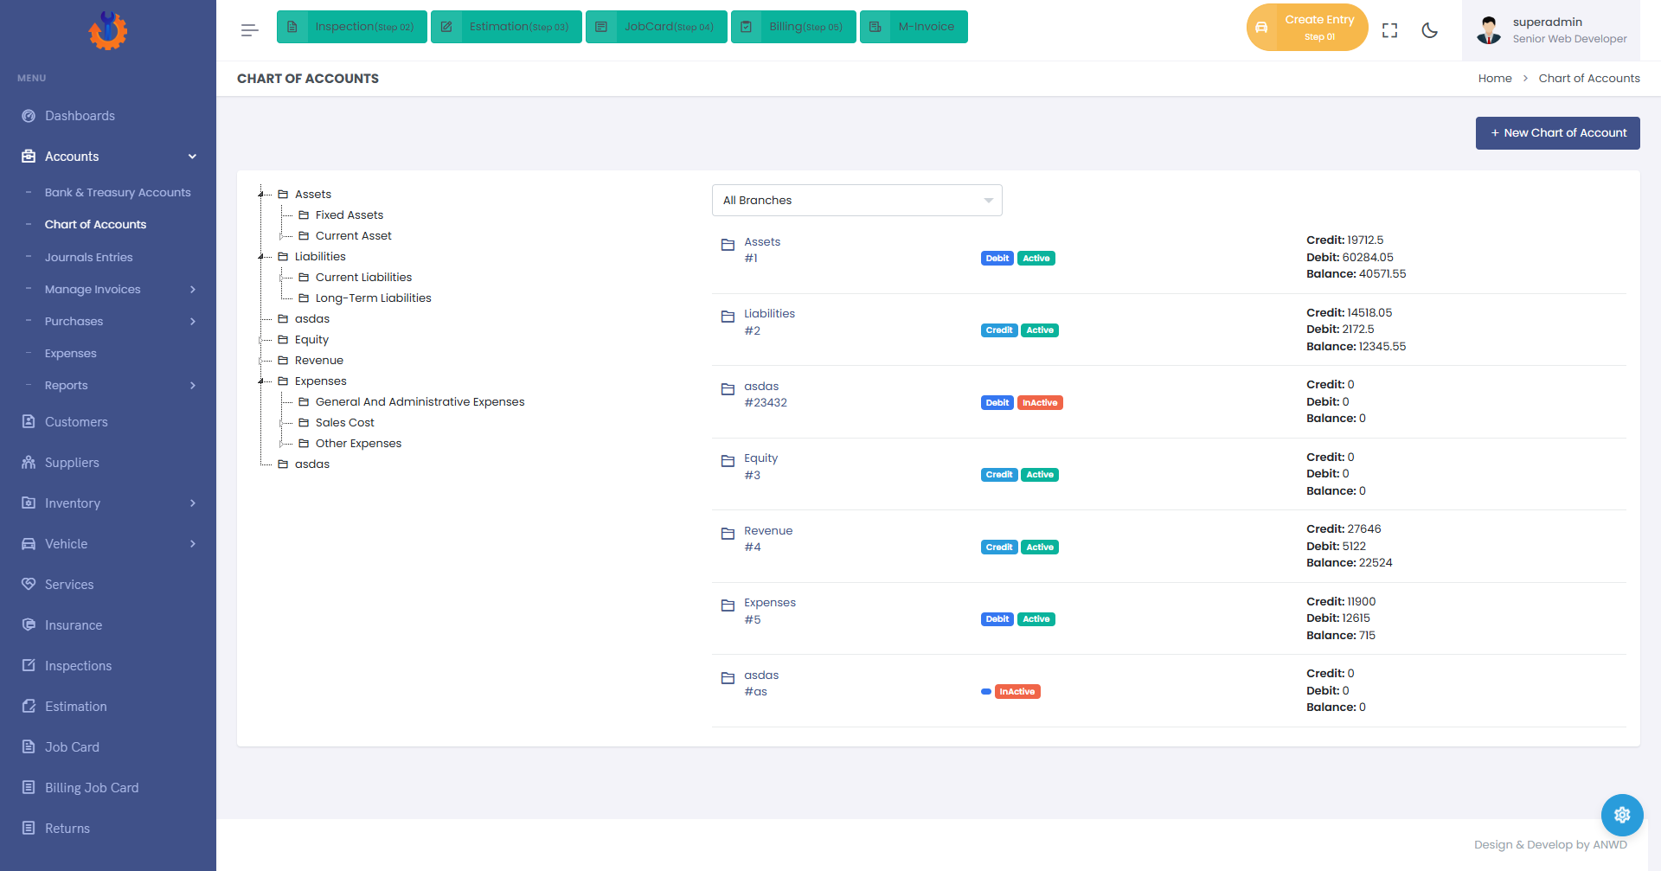
Task: Click folder icon of Liabilities #2 row
Action: pos(728,317)
